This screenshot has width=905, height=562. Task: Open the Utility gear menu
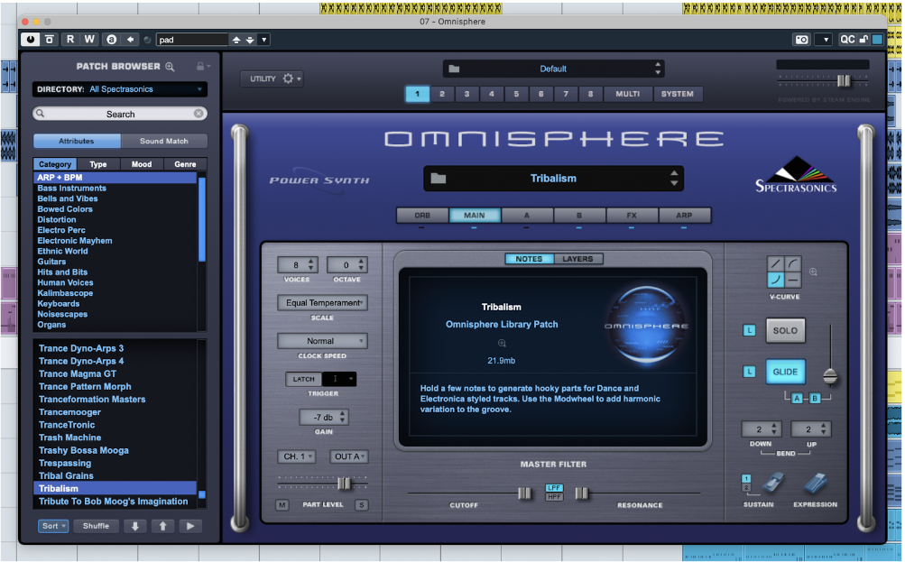click(288, 79)
